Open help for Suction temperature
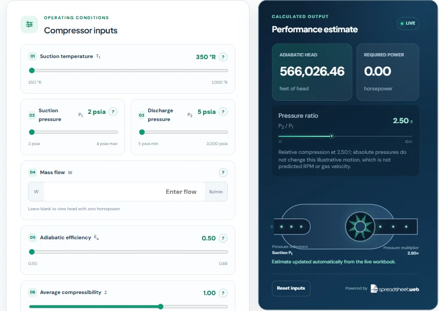 (x=223, y=57)
